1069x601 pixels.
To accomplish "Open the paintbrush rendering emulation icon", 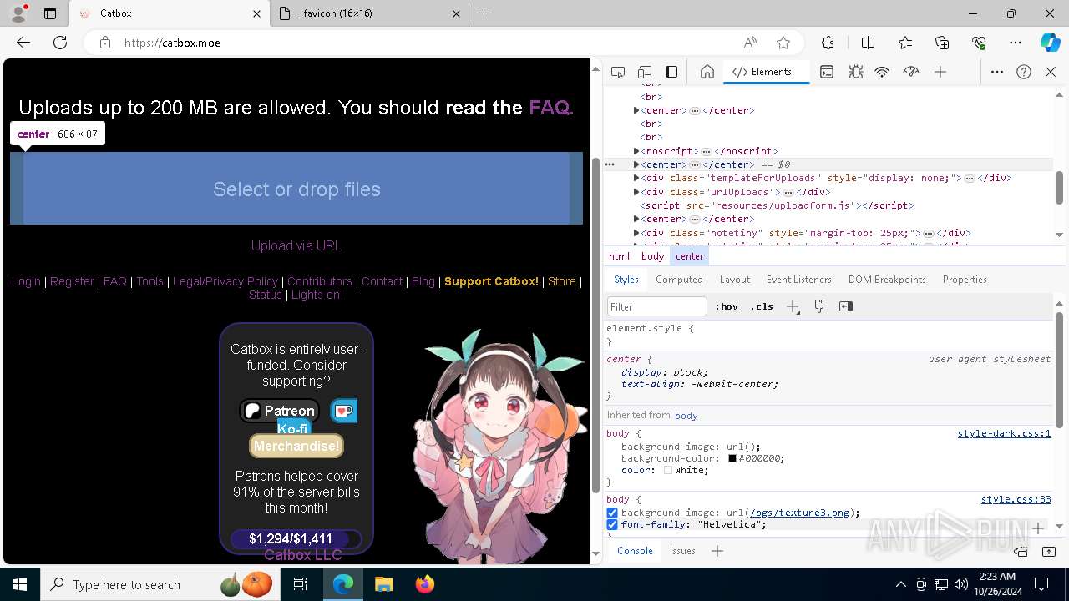I will (x=819, y=306).
